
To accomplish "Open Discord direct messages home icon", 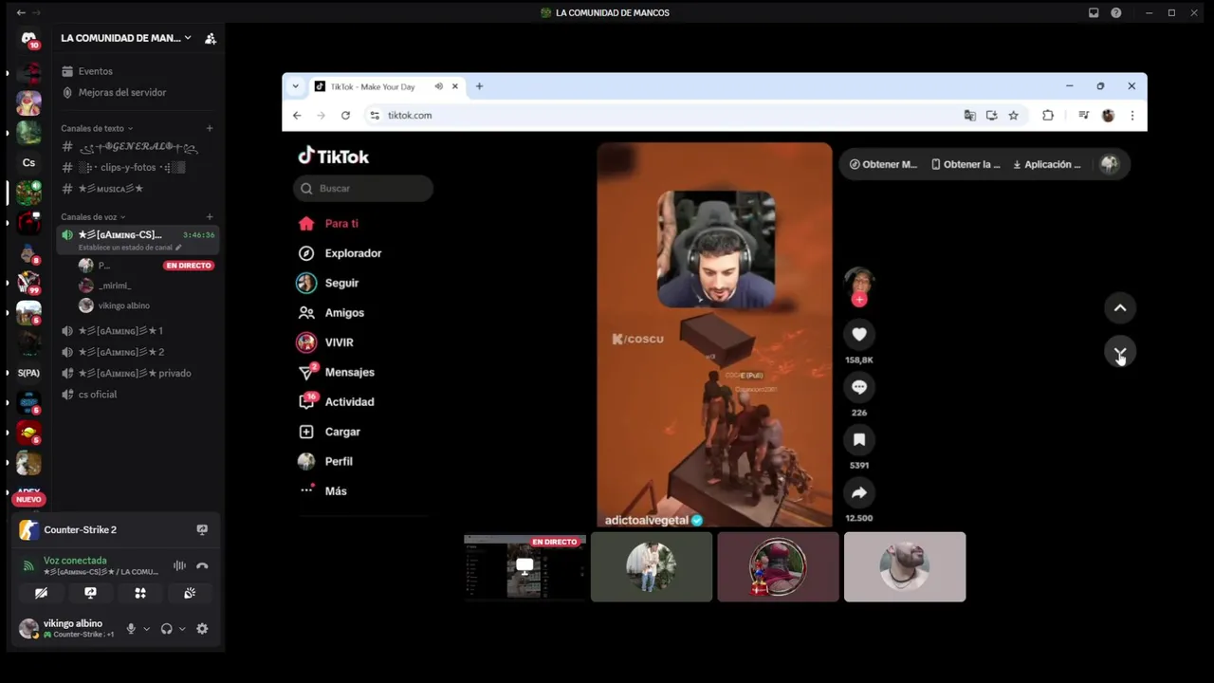I will [x=28, y=39].
